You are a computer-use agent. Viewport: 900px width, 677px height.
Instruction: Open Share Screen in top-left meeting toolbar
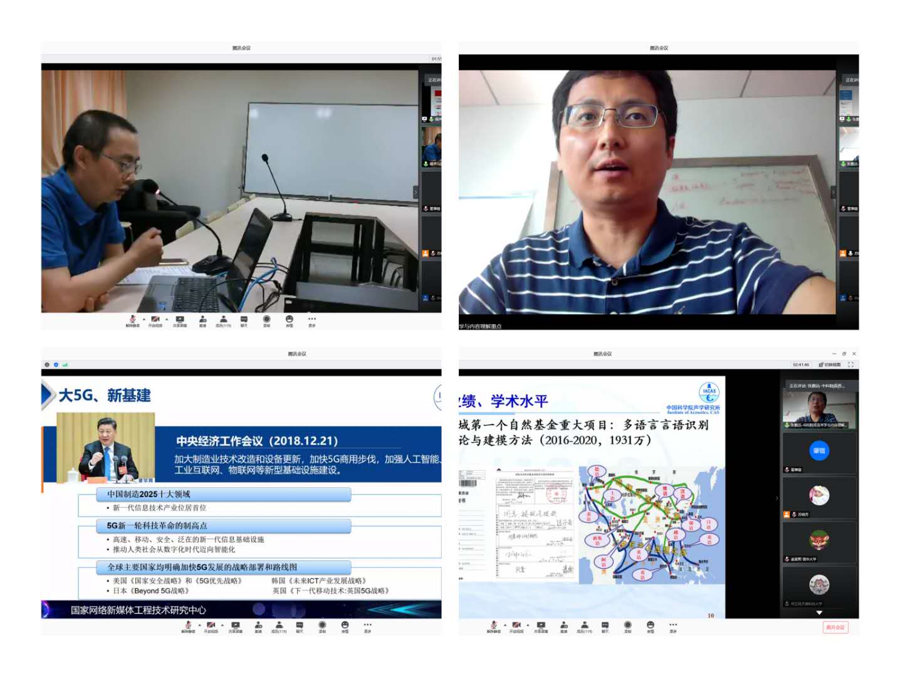tap(180, 320)
